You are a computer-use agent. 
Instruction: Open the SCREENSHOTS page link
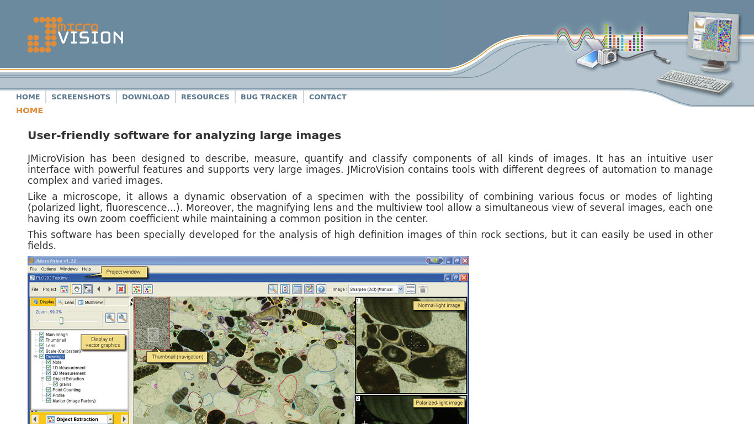81,97
